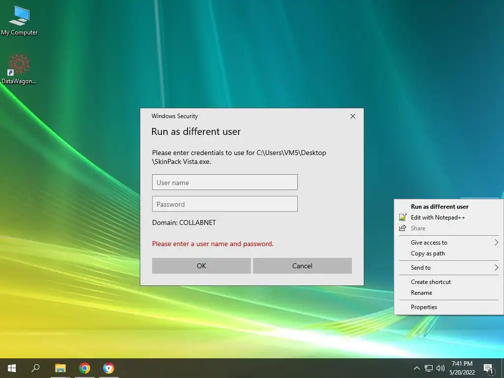Select Create shortcut from the context menu
The height and width of the screenshot is (378, 504).
448,282
